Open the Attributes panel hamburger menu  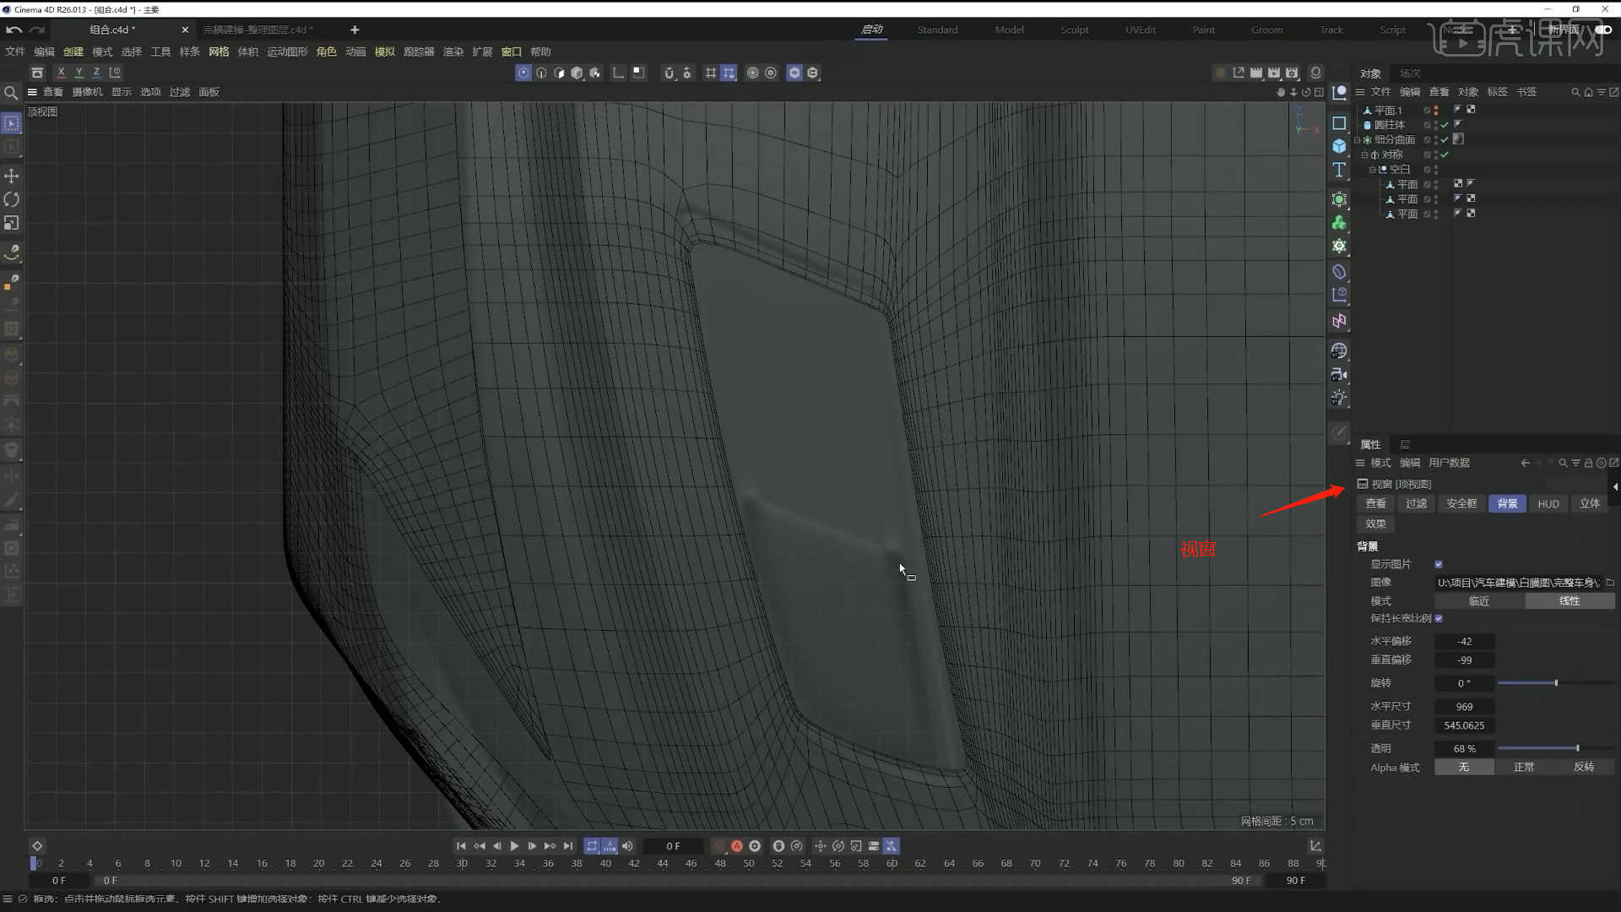pos(1360,463)
